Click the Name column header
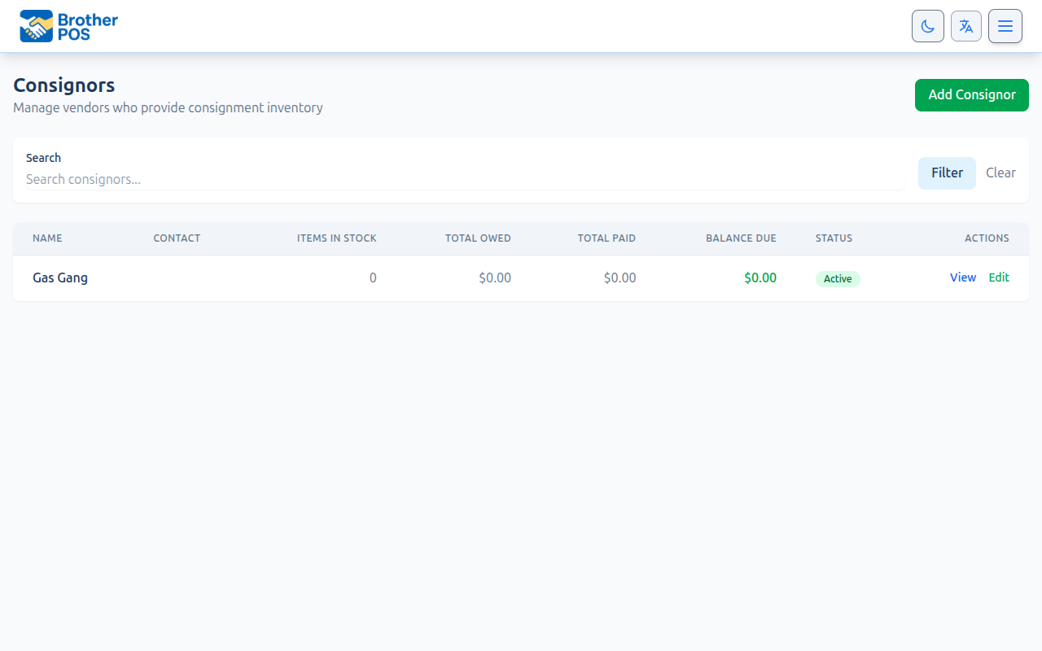This screenshot has width=1042, height=651. point(47,238)
